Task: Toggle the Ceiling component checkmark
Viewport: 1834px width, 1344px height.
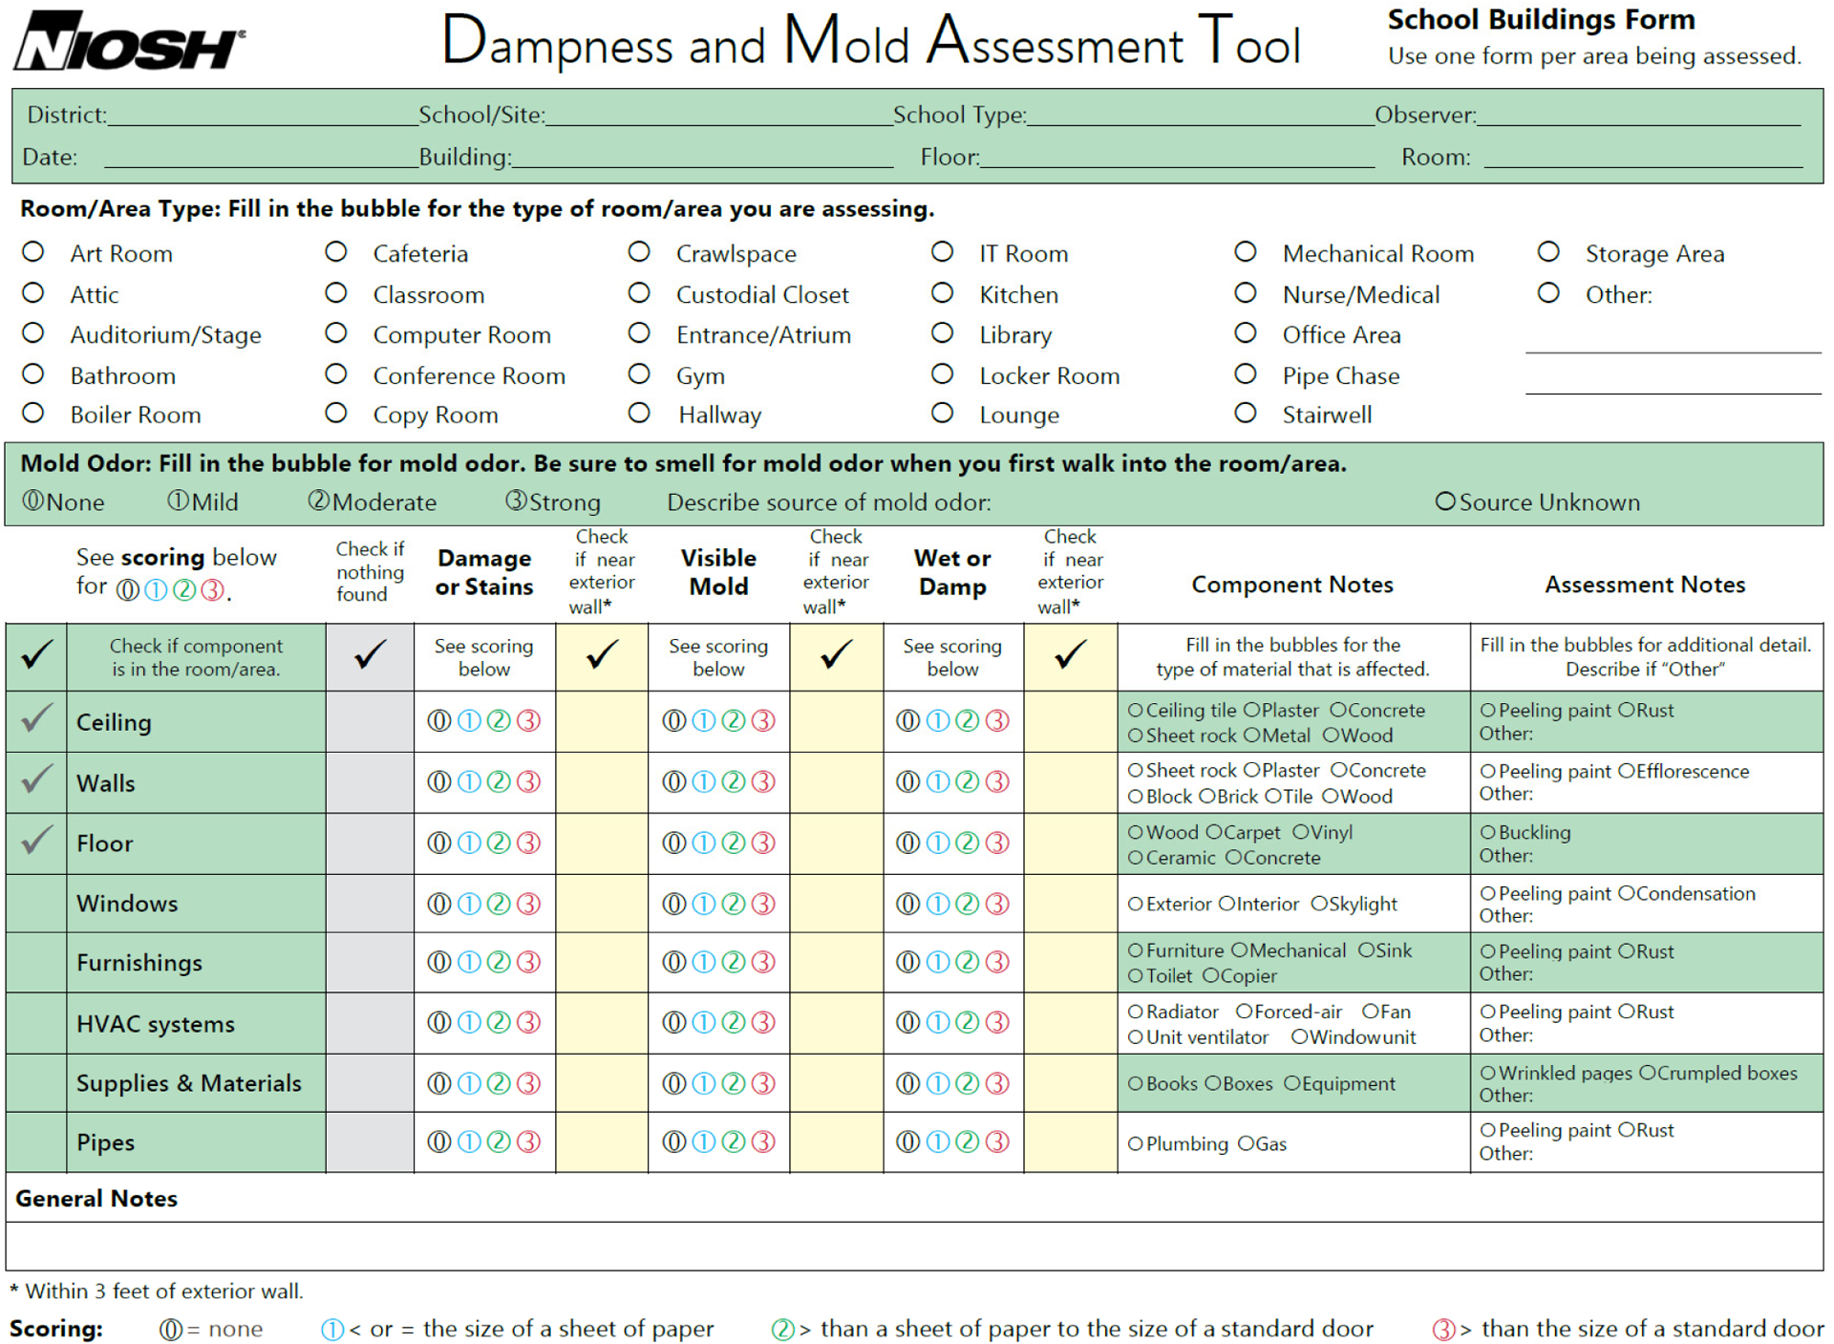Action: [x=36, y=720]
